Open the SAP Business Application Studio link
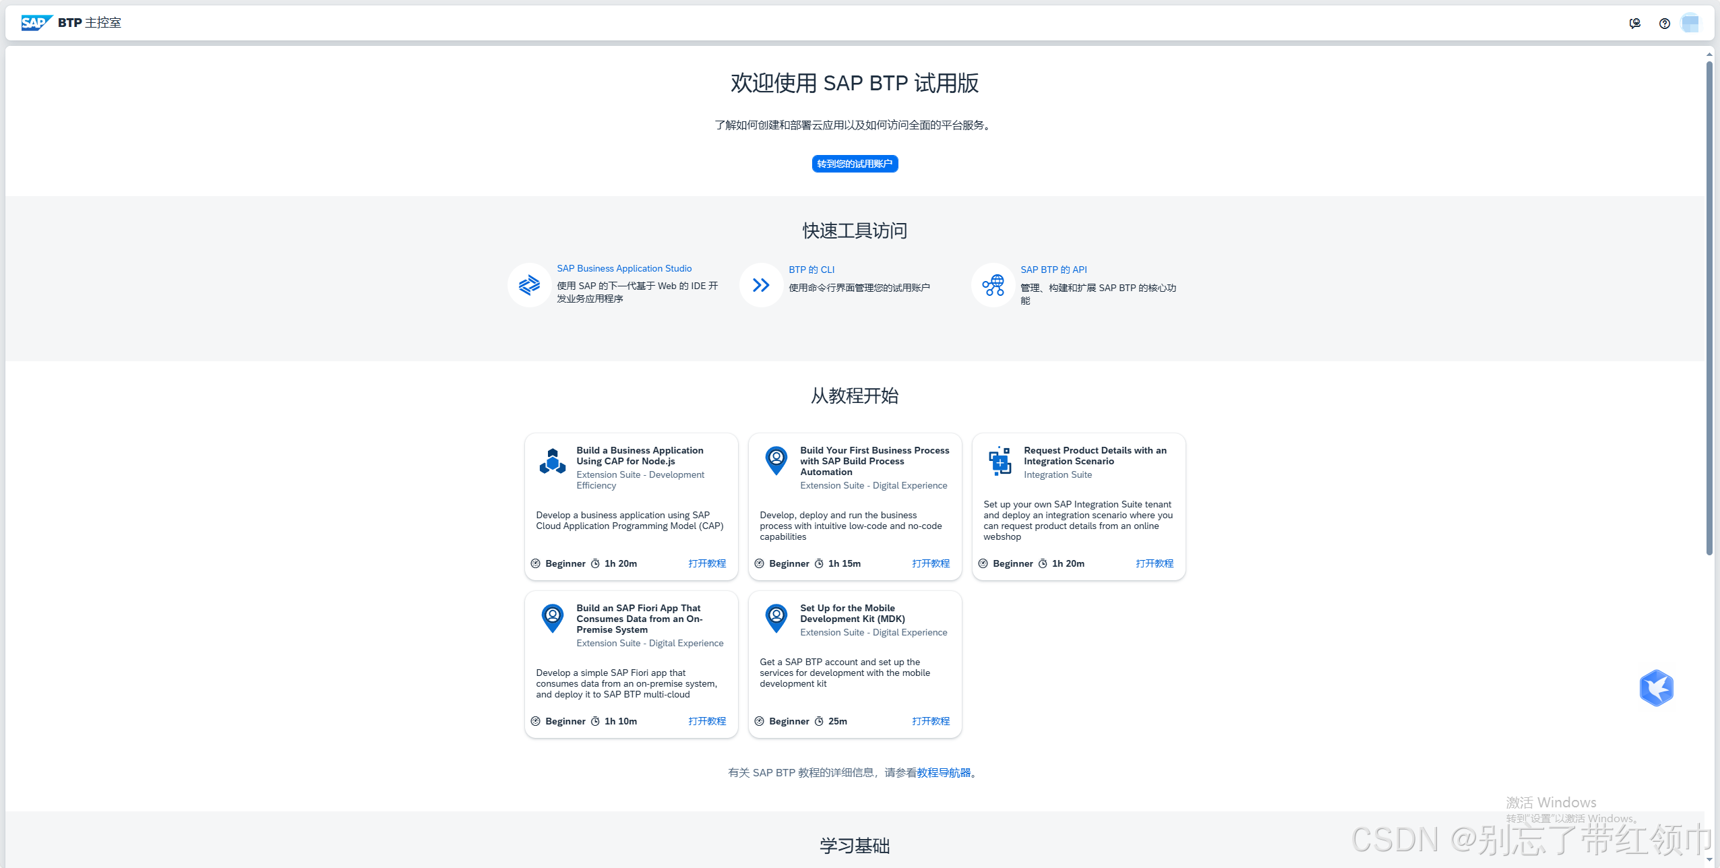 (x=624, y=268)
